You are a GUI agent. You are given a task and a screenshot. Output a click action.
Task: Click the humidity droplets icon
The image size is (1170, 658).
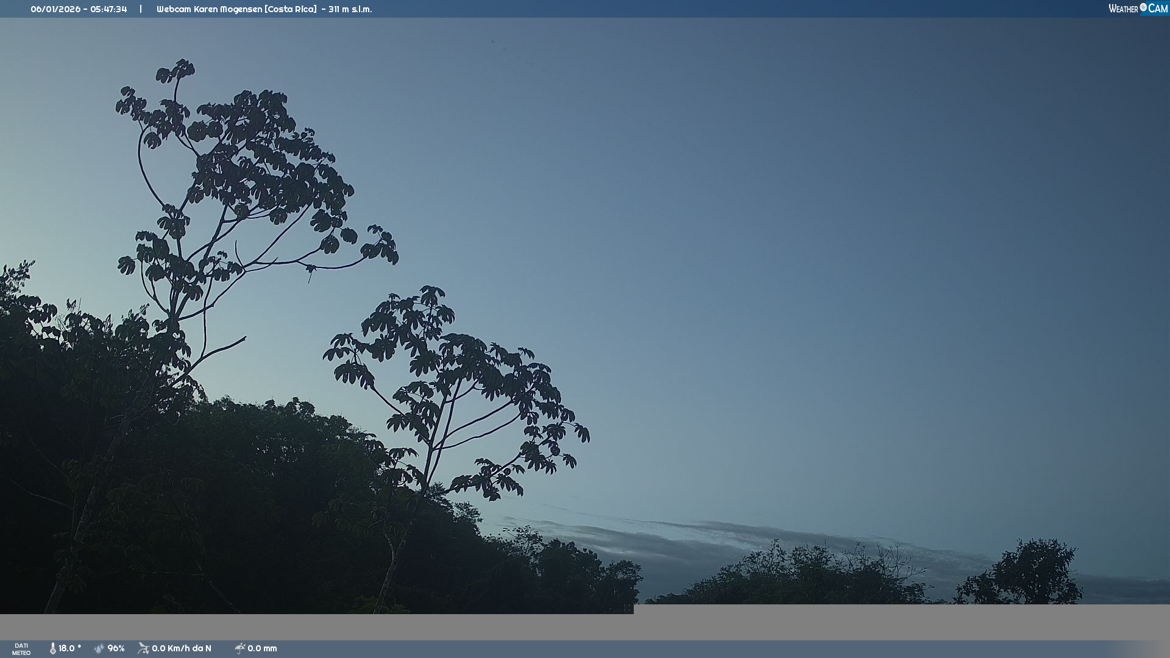(99, 648)
